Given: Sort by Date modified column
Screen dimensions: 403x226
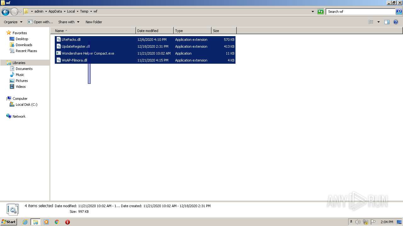Looking at the screenshot, I should pos(155,31).
